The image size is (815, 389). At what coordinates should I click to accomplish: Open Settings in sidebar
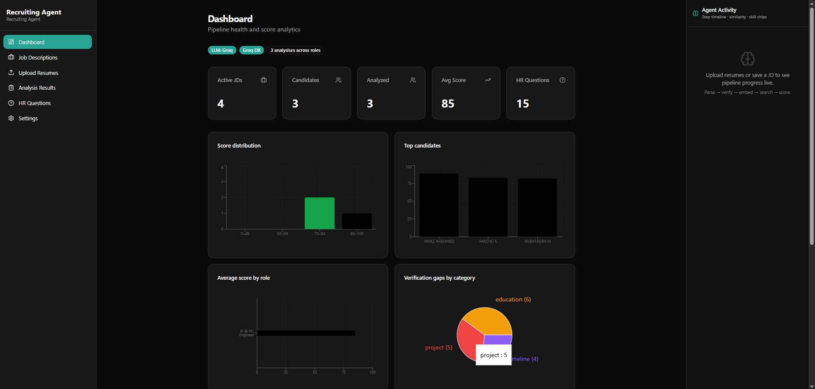(x=48, y=118)
